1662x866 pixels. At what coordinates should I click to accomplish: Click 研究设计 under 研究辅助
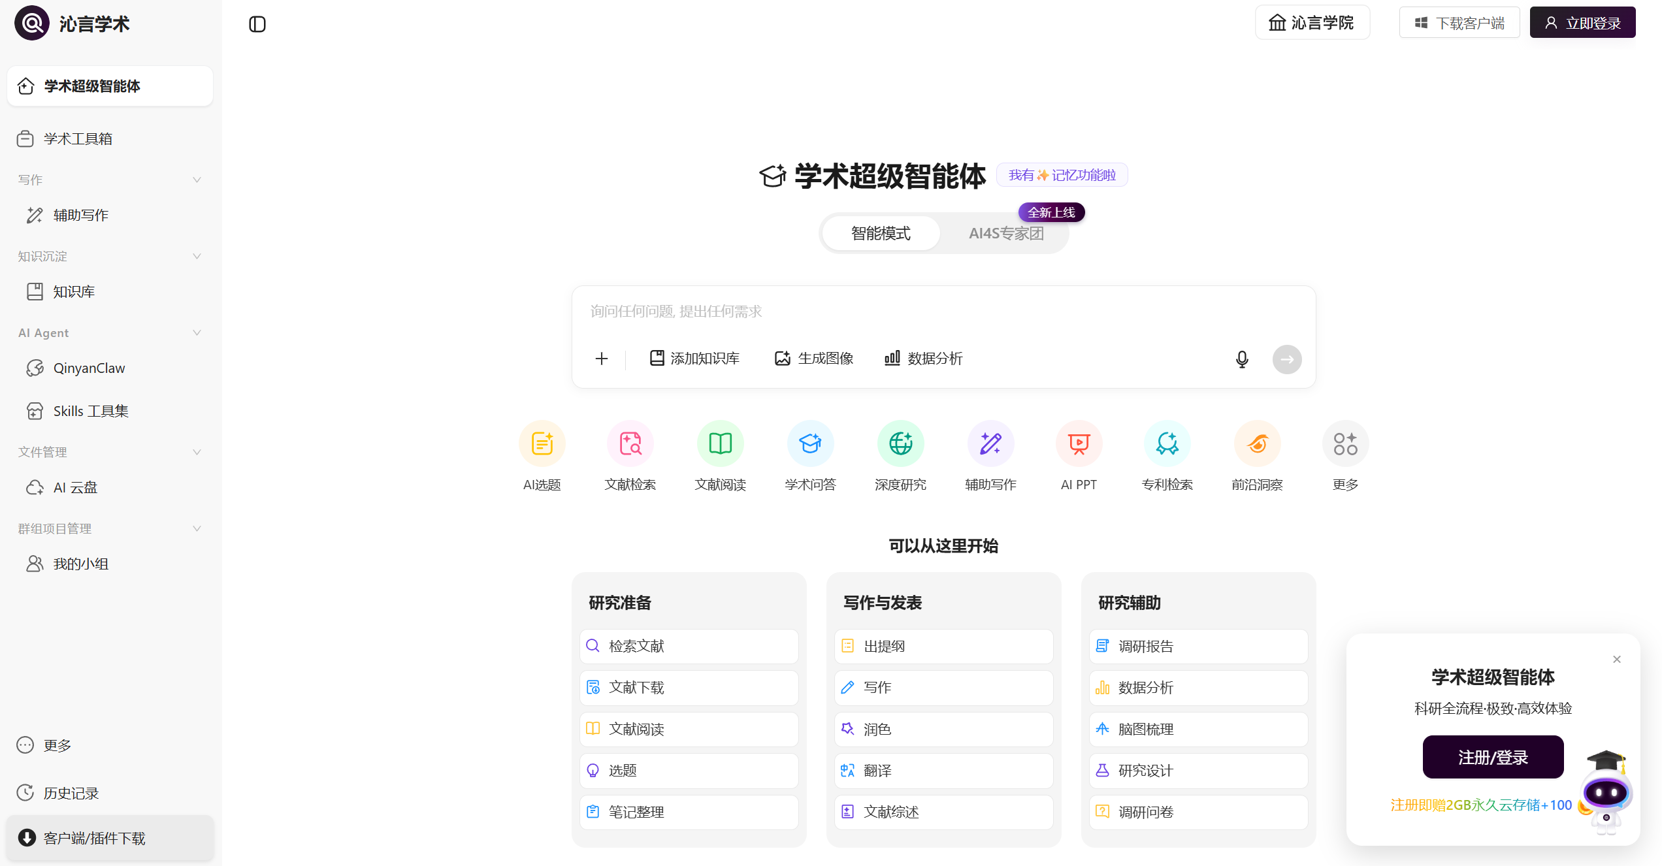(x=1198, y=770)
